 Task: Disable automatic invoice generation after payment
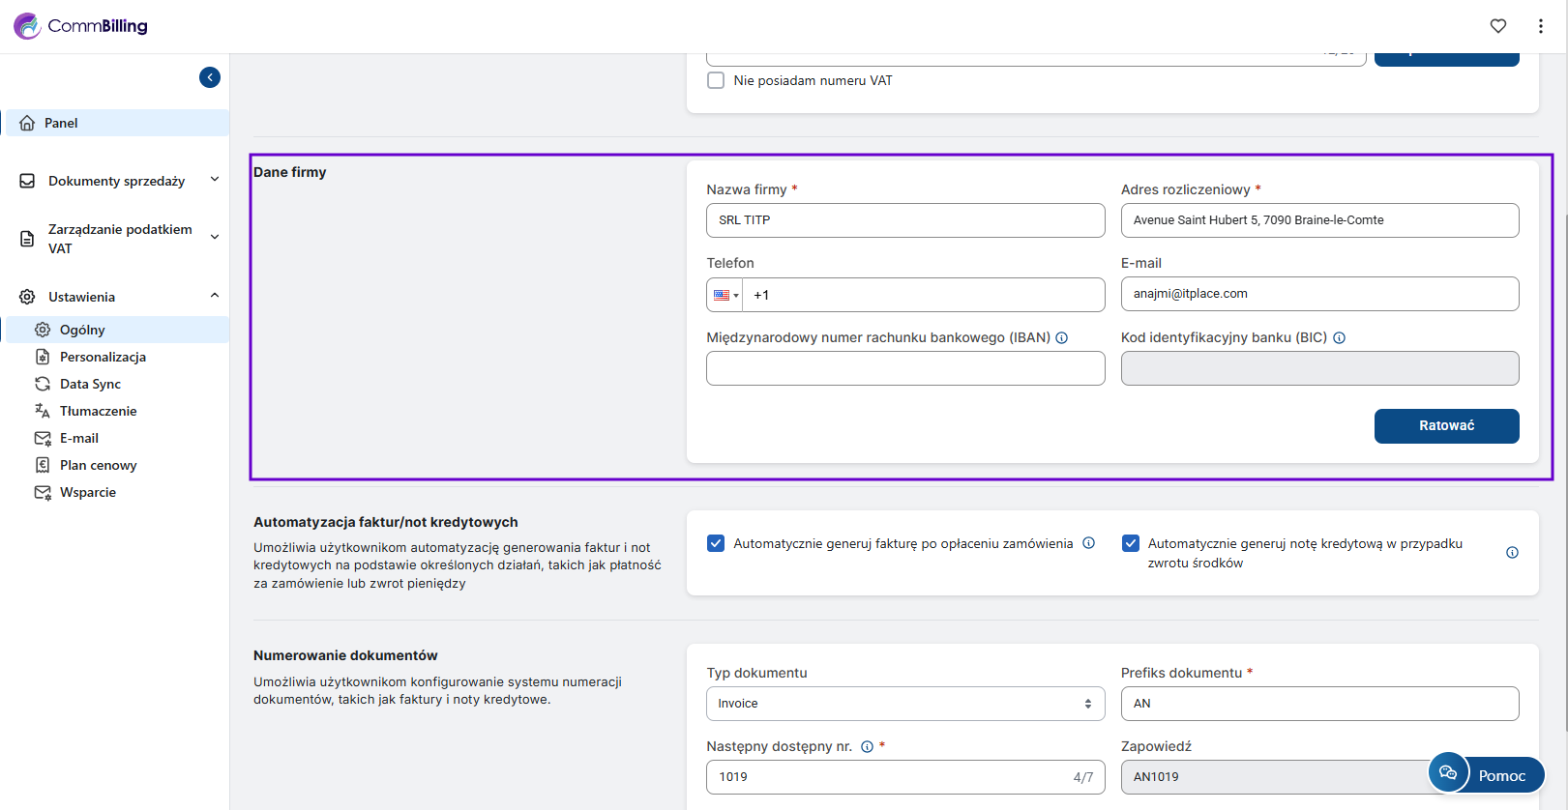(x=716, y=543)
